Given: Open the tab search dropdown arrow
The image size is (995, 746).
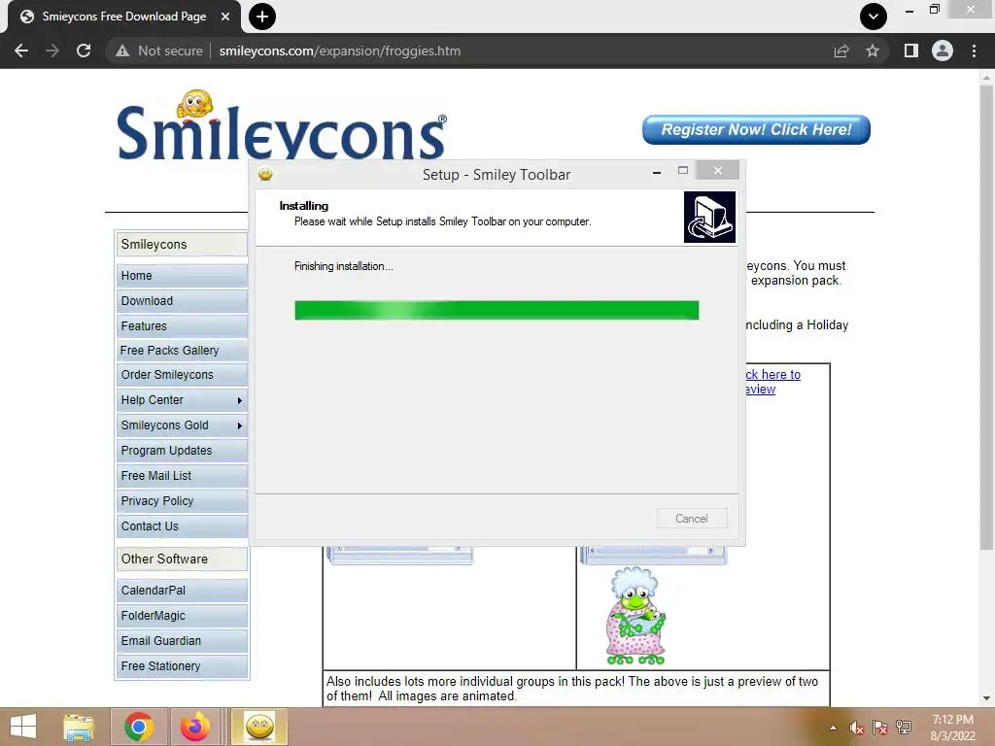Looking at the screenshot, I should pos(874,17).
